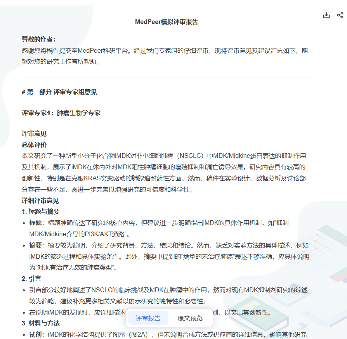Viewport: 347px width, 339px height.
Task: Select the title MedPeer模拟评审报告
Action: tap(167, 22)
